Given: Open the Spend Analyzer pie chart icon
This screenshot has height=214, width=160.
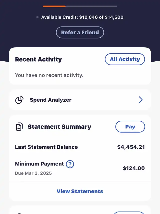Looking at the screenshot, I should (x=19, y=100).
